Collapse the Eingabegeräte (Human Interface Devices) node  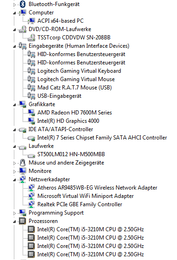point(14,46)
